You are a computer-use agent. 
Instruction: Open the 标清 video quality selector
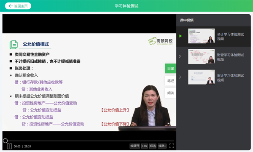click(153, 146)
